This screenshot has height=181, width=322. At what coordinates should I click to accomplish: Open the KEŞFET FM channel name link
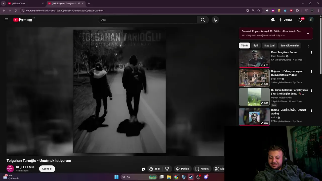(24, 167)
